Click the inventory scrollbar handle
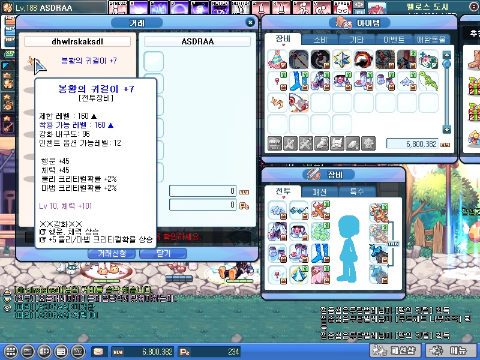The height and width of the screenshot is (360, 480). [446, 62]
